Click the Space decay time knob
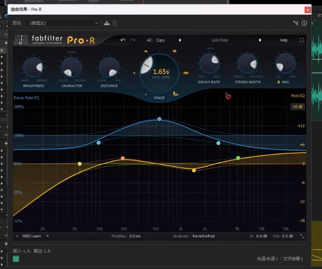The image size is (322, 269). pos(159,73)
